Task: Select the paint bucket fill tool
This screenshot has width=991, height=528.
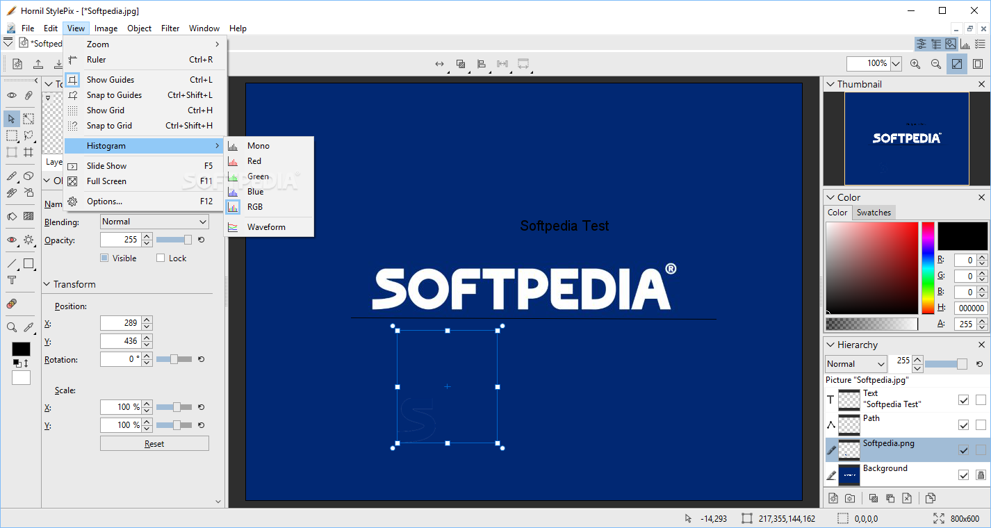Action: tap(12, 216)
